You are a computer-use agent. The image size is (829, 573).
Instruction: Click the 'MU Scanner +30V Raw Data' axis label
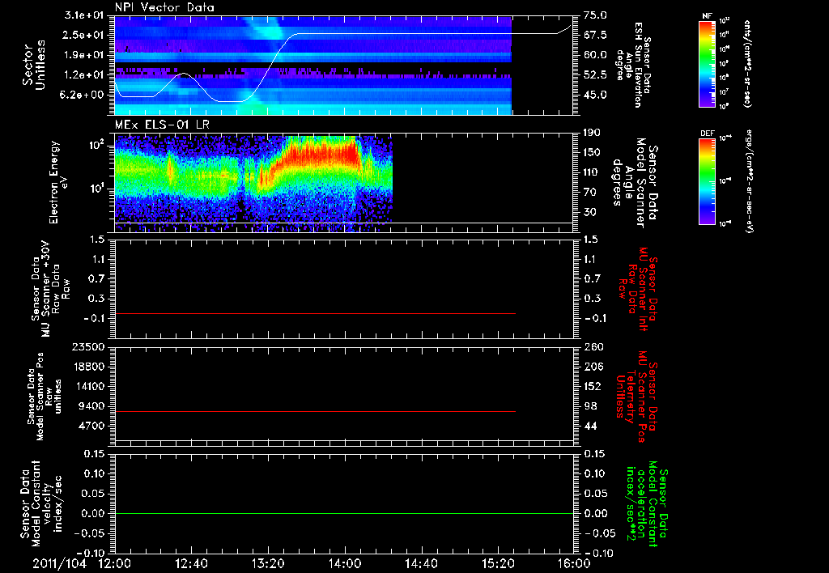49,290
